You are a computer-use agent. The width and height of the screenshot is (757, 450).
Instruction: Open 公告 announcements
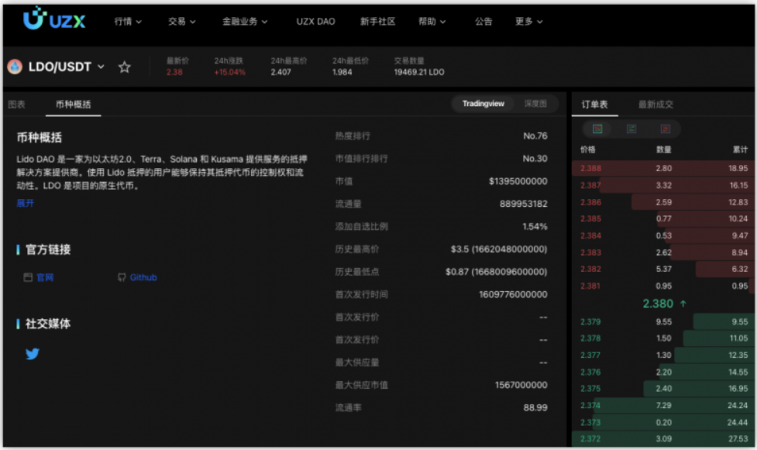483,21
